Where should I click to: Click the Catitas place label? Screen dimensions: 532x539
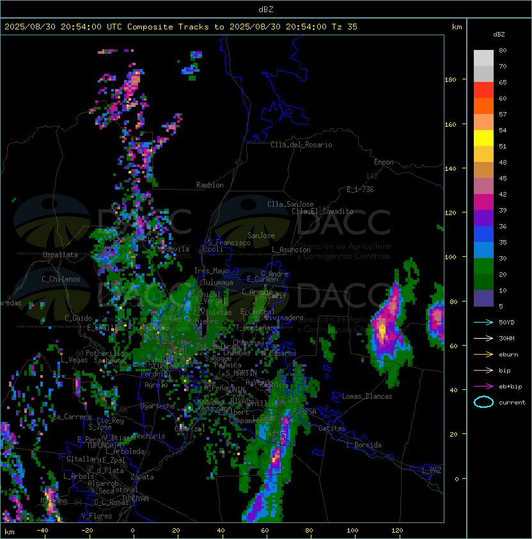[x=332, y=428]
